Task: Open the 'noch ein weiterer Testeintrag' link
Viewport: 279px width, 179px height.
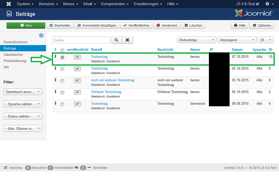Action: pyautogui.click(x=112, y=80)
